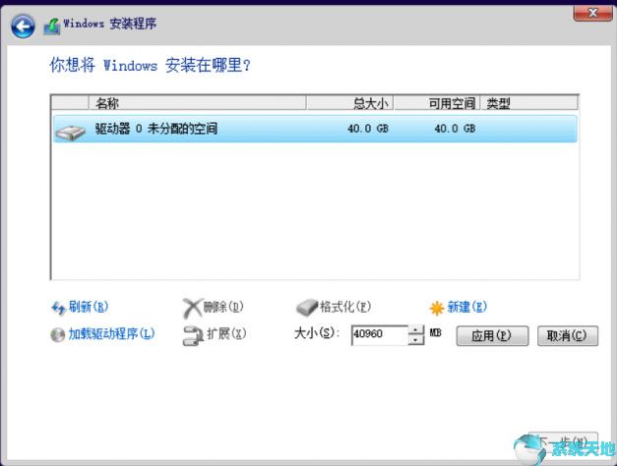Click the 扩展(X) extend link

click(x=226, y=334)
